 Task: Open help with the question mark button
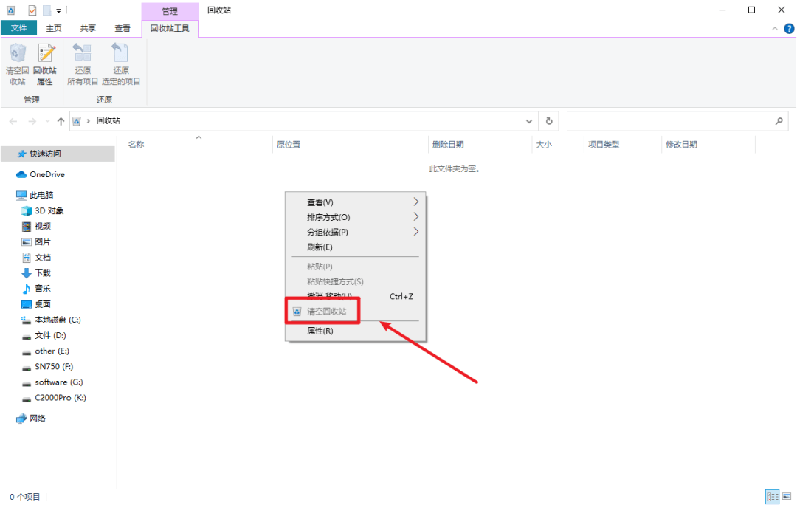789,28
